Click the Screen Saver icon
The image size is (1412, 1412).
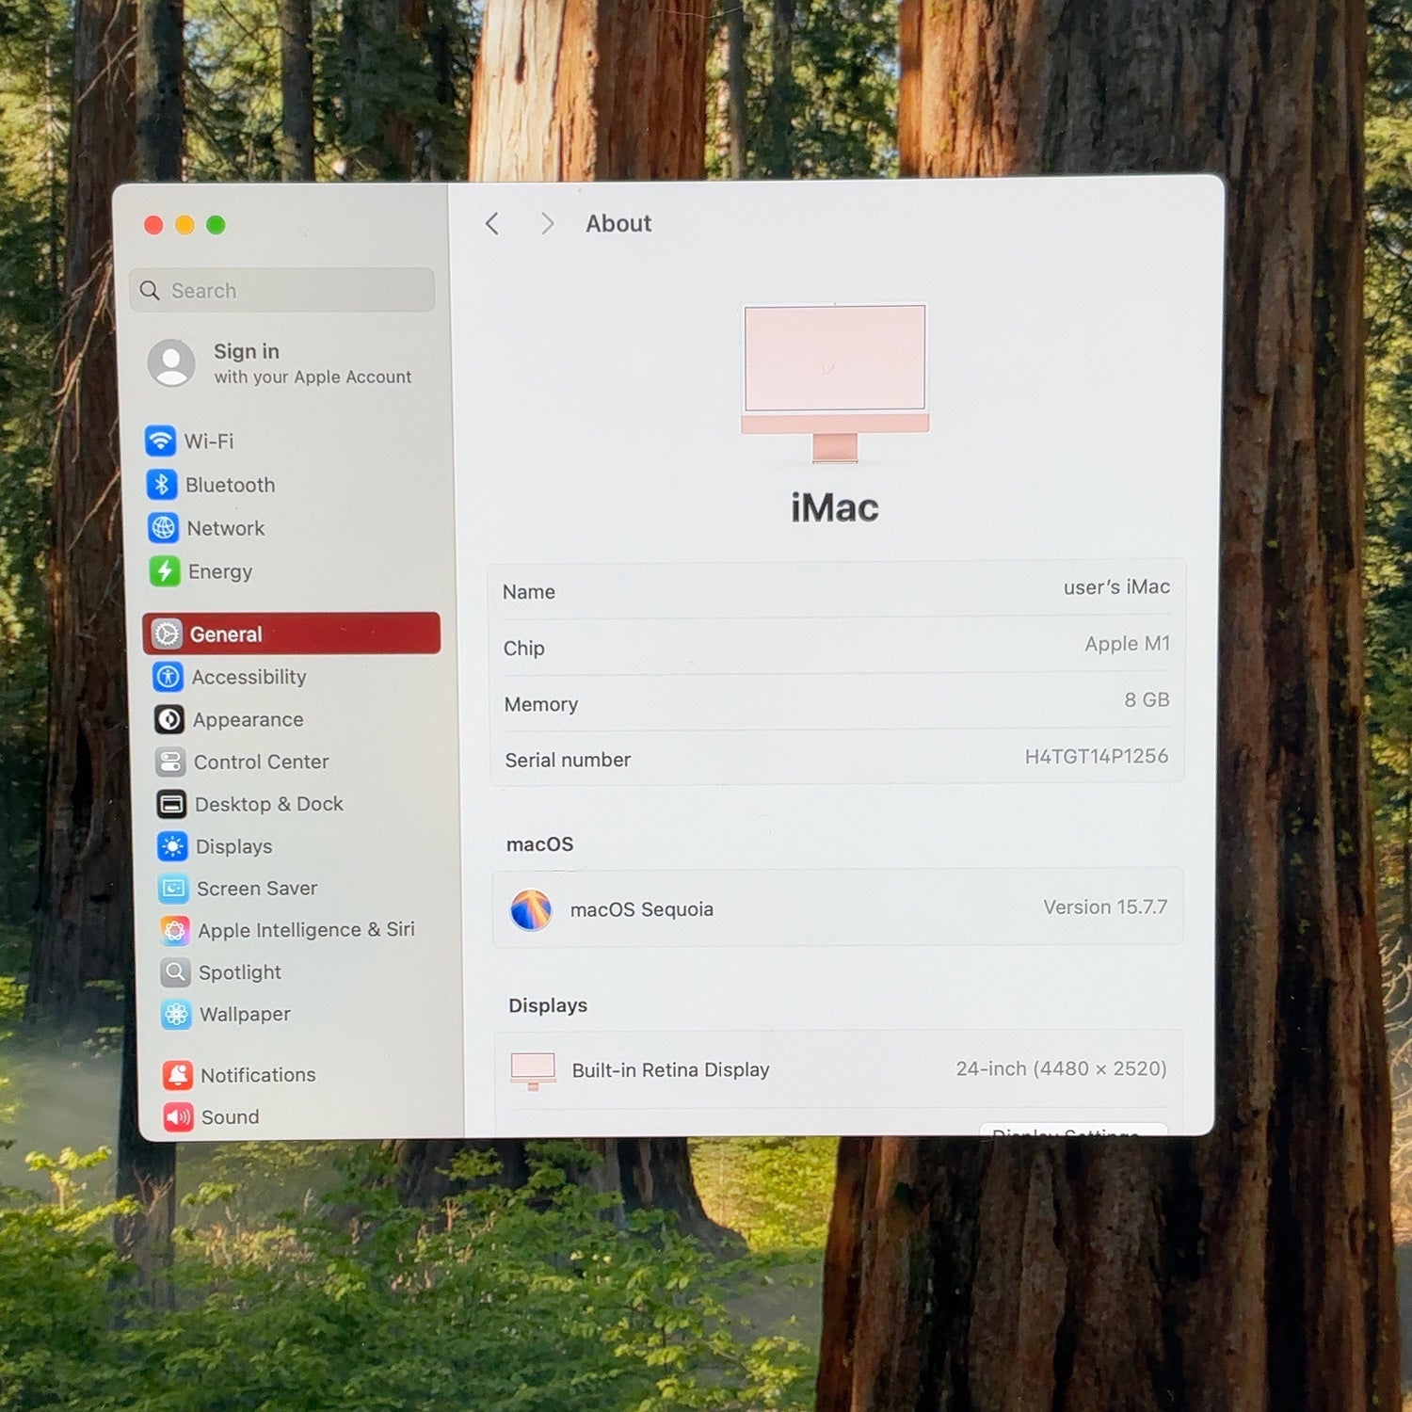click(173, 888)
